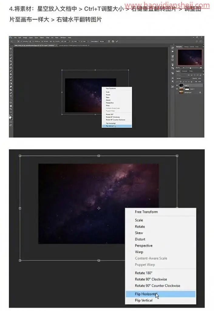Viewport: 214px width, 311px height.
Task: Select the Clone Stamp tool
Action: click(x=11, y=74)
